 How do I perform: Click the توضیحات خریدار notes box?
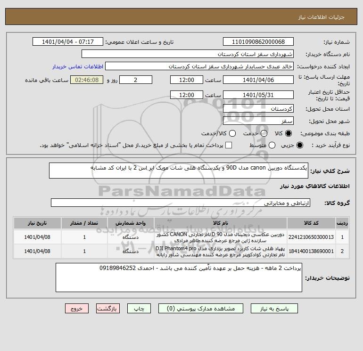click(179, 278)
